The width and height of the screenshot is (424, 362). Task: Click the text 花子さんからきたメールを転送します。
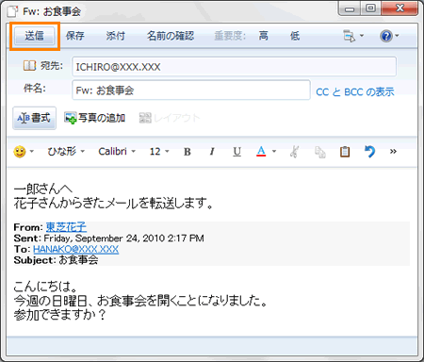[114, 203]
